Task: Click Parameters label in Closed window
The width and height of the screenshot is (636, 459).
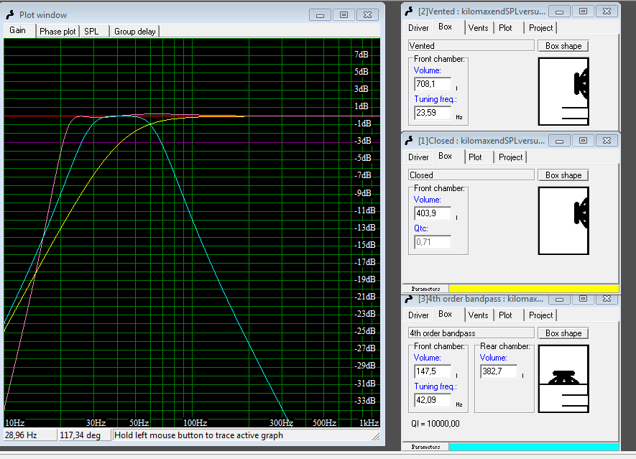Action: click(425, 289)
